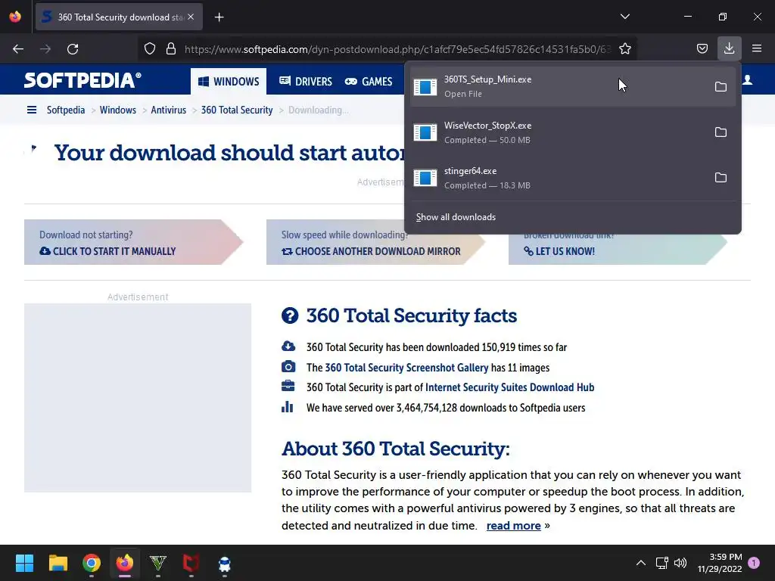The height and width of the screenshot is (581, 775).
Task: Go to Windows breadcrumb link
Action: (117, 110)
